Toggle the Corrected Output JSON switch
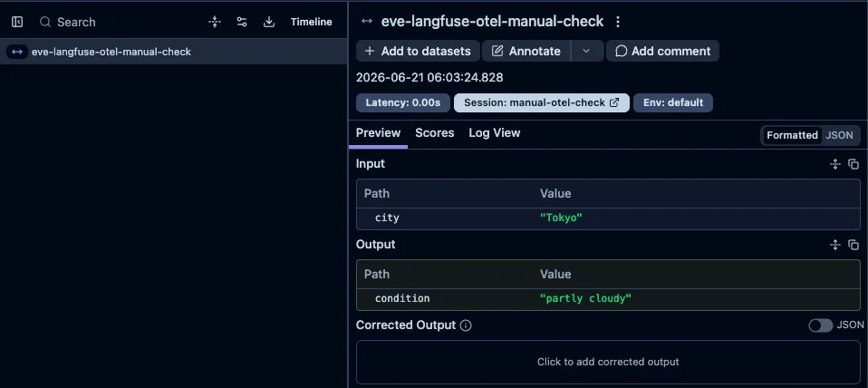 pyautogui.click(x=820, y=325)
